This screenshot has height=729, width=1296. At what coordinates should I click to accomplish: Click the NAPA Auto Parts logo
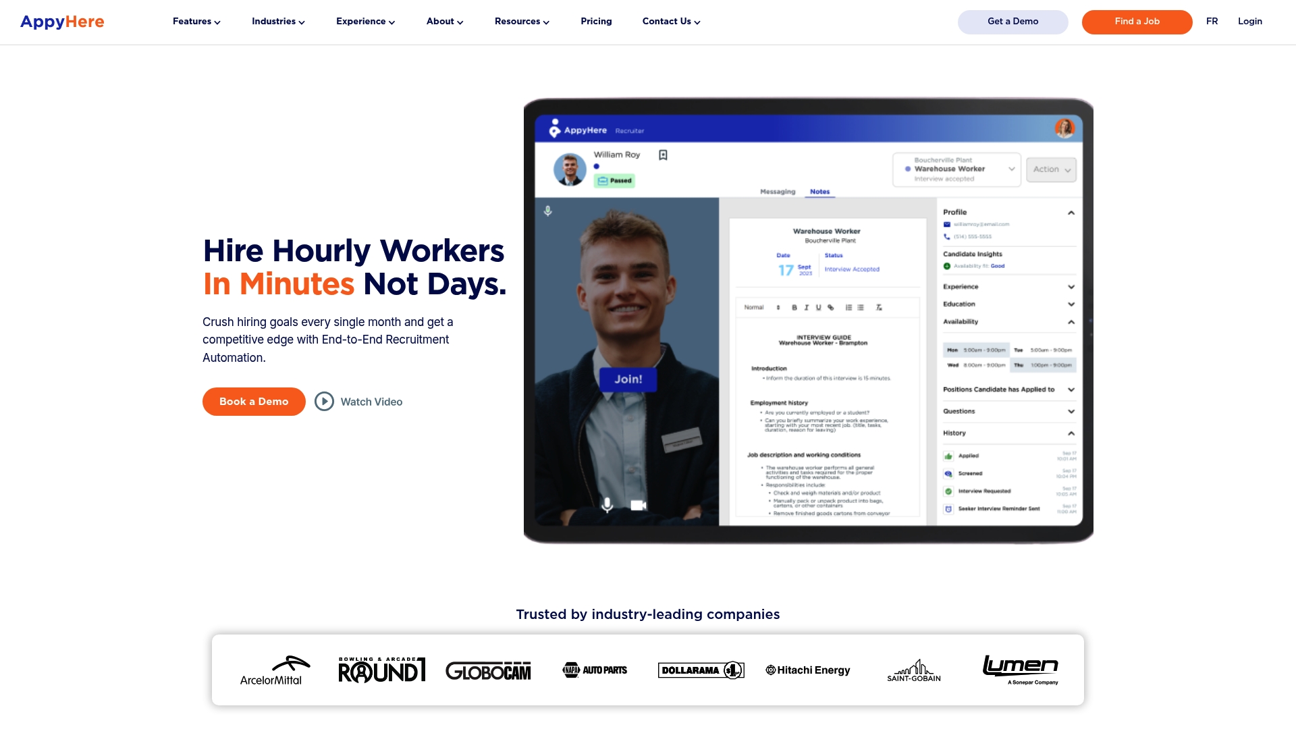pos(595,670)
